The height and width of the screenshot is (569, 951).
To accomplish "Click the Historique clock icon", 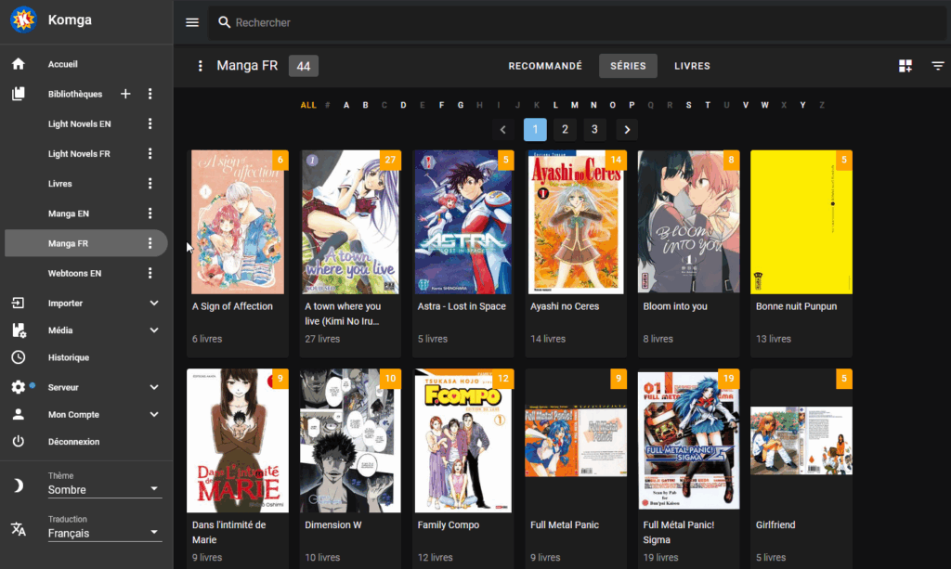I will pos(19,357).
